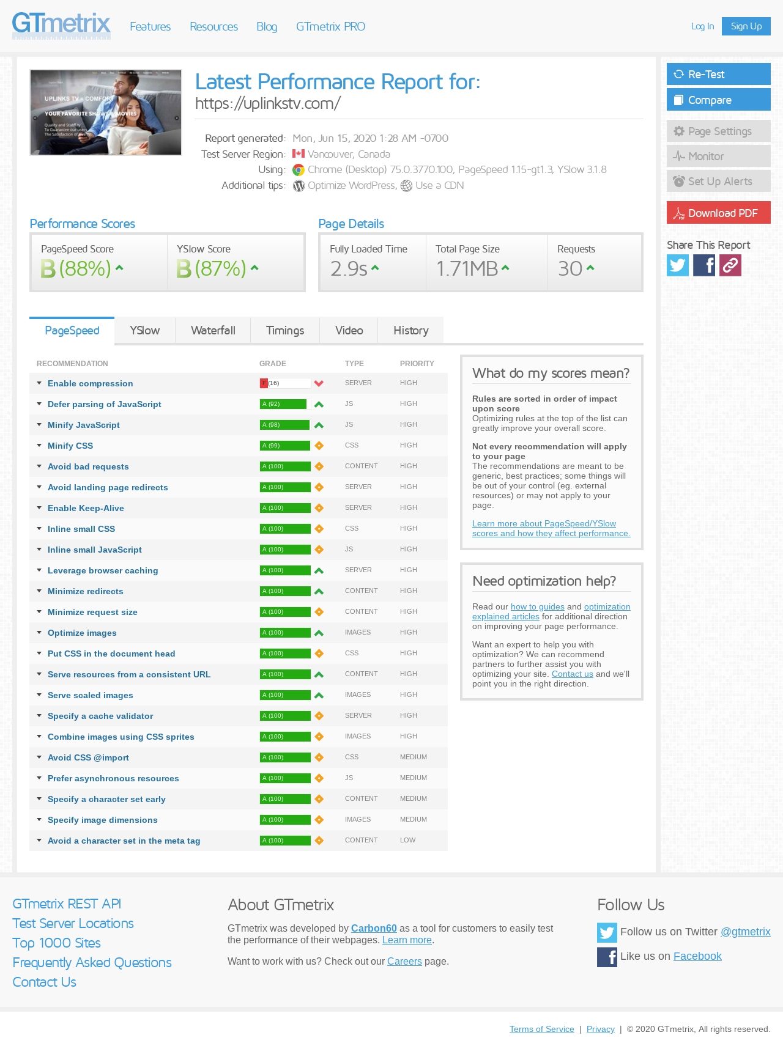Click green up arrow on Defer parsing row
The width and height of the screenshot is (783, 1046).
pos(319,404)
